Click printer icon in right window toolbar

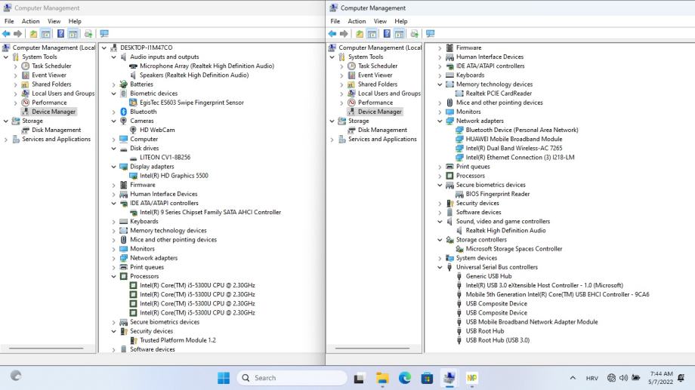(415, 34)
